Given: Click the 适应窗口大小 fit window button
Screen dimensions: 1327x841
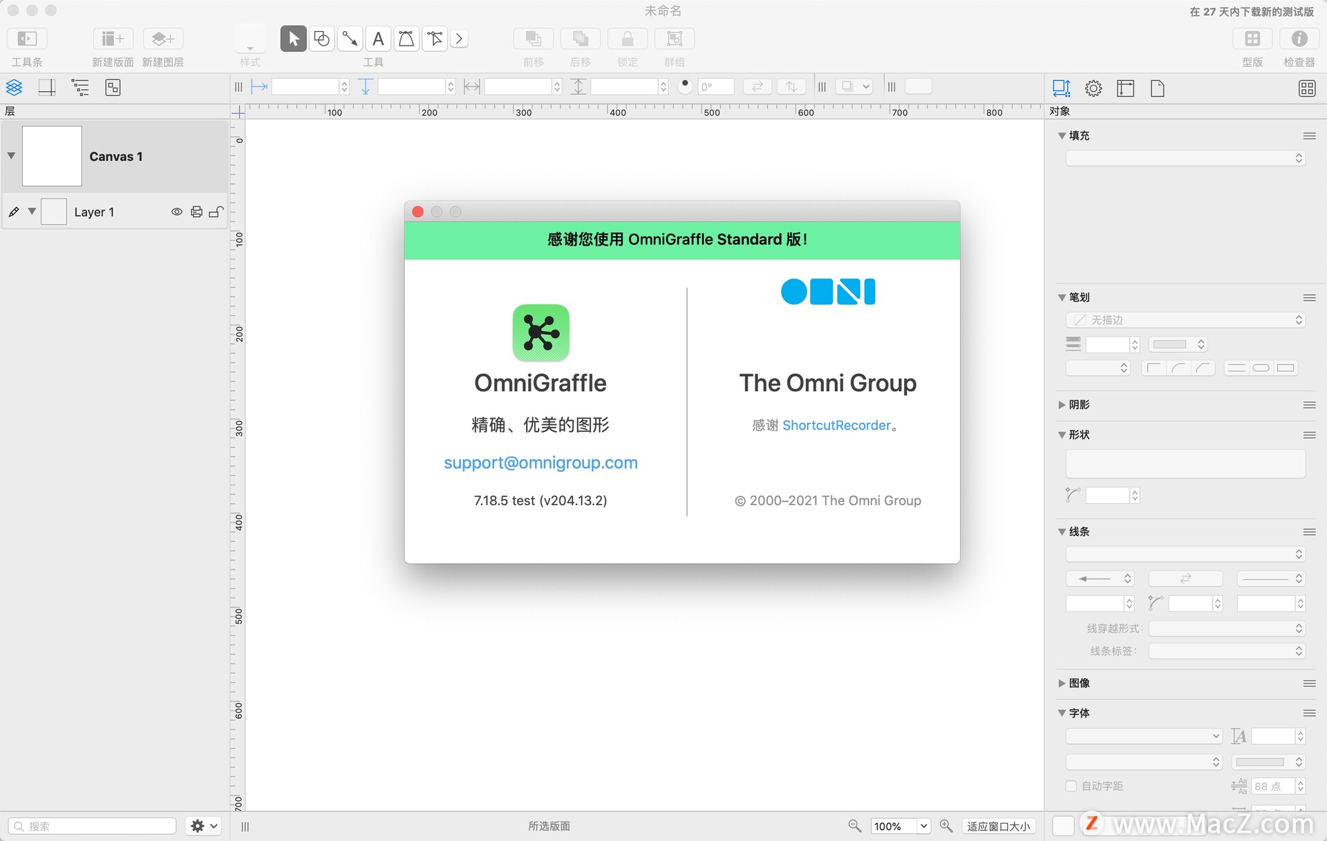Looking at the screenshot, I should click(998, 826).
